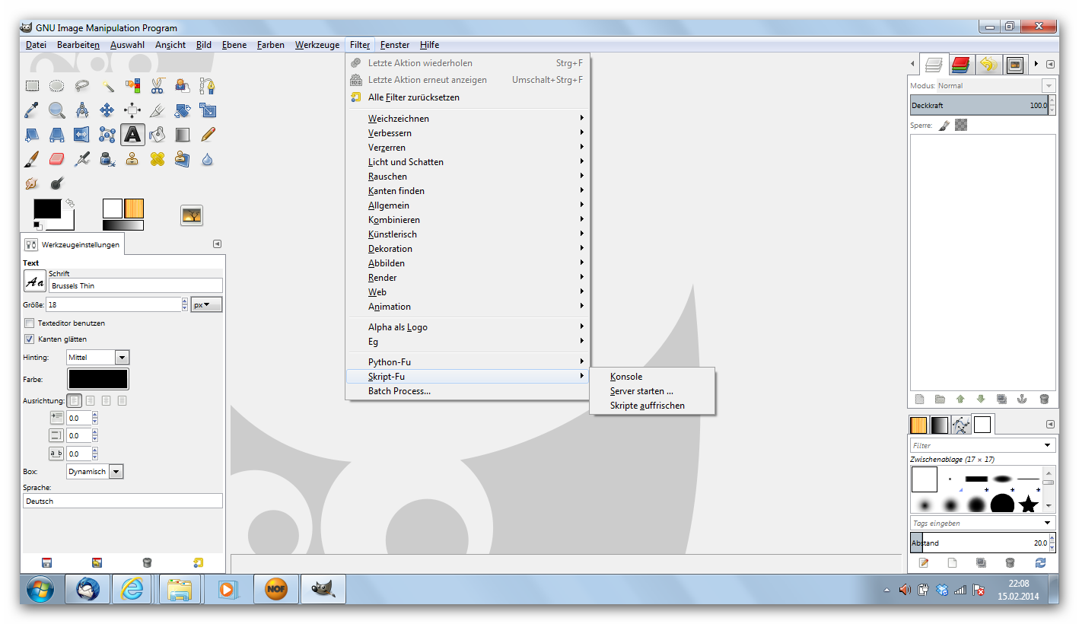
Task: Activate the Rotate tool
Action: coord(183,110)
